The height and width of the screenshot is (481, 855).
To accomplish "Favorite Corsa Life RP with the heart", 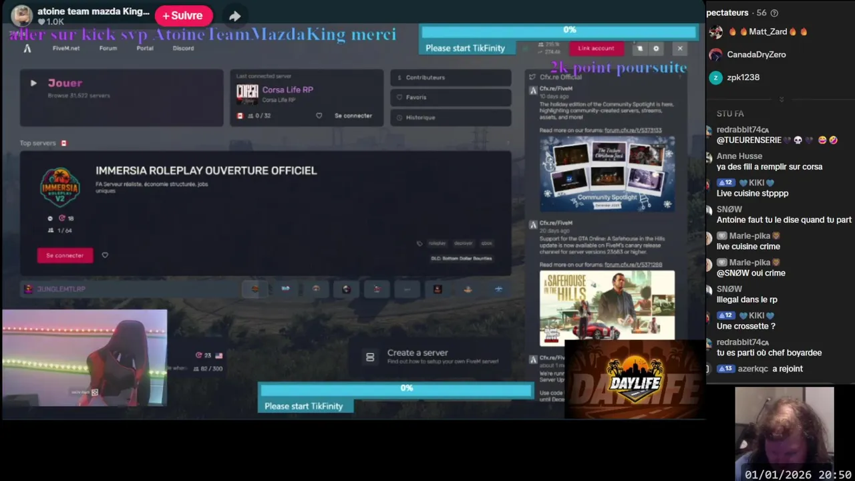I will (x=319, y=116).
